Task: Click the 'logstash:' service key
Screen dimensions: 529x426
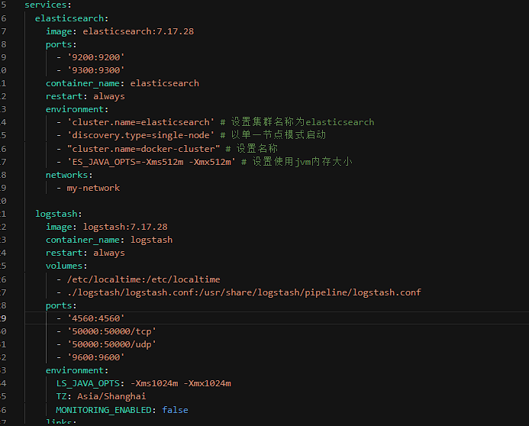Action: [59, 214]
